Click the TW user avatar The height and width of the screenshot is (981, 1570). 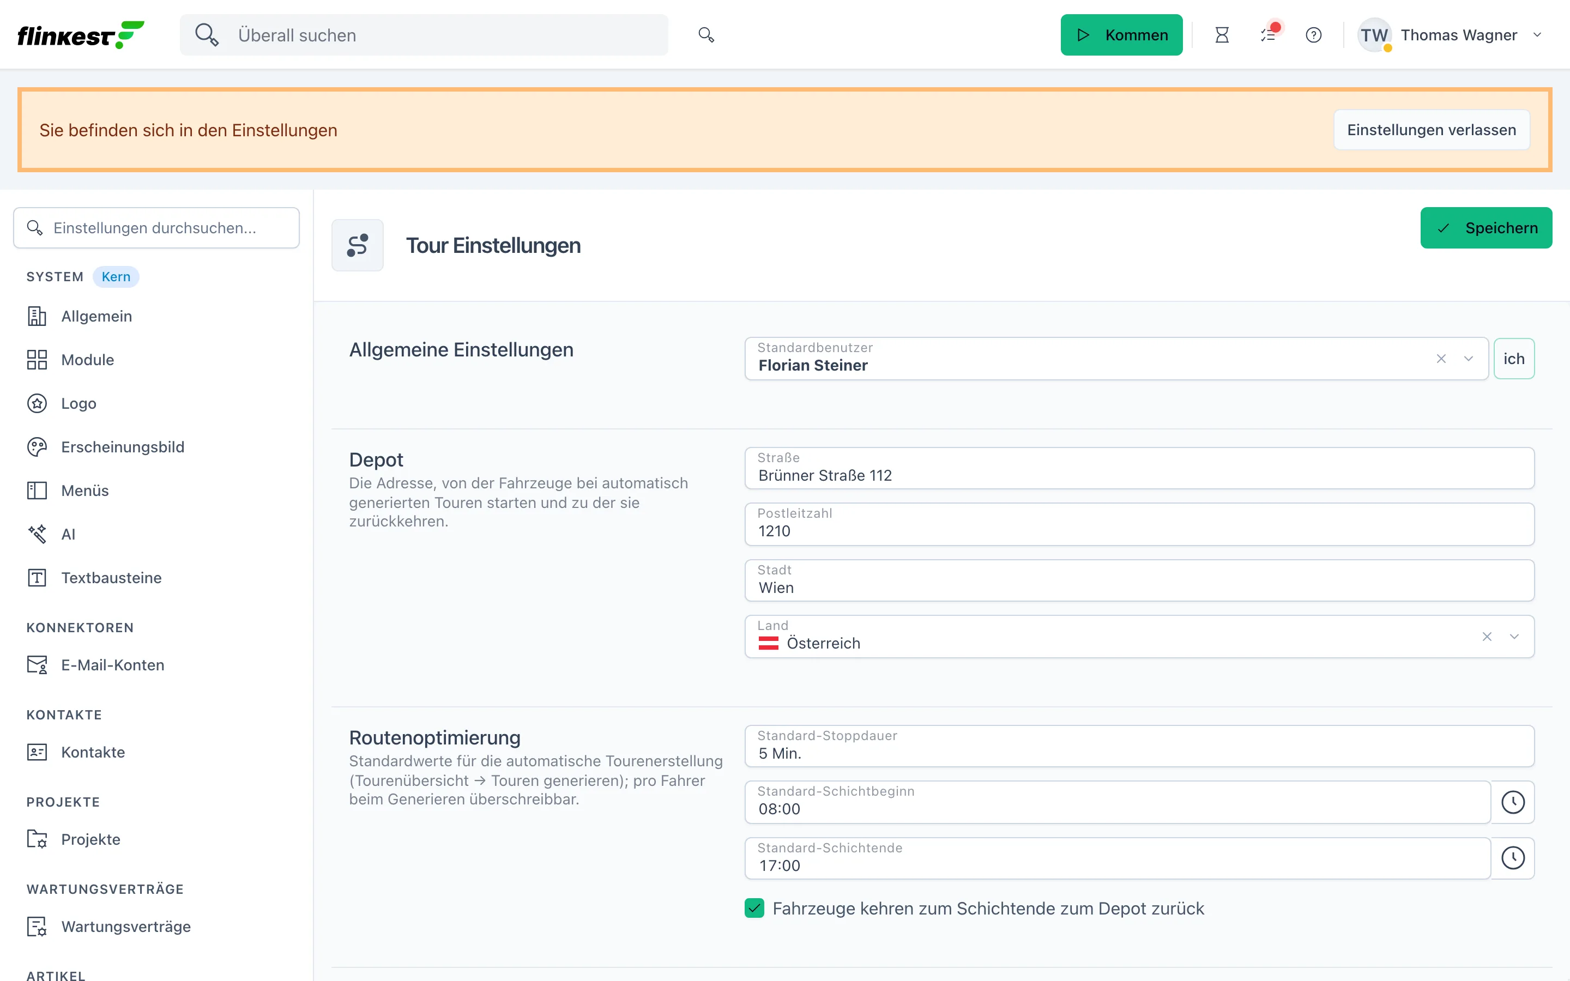pyautogui.click(x=1374, y=35)
